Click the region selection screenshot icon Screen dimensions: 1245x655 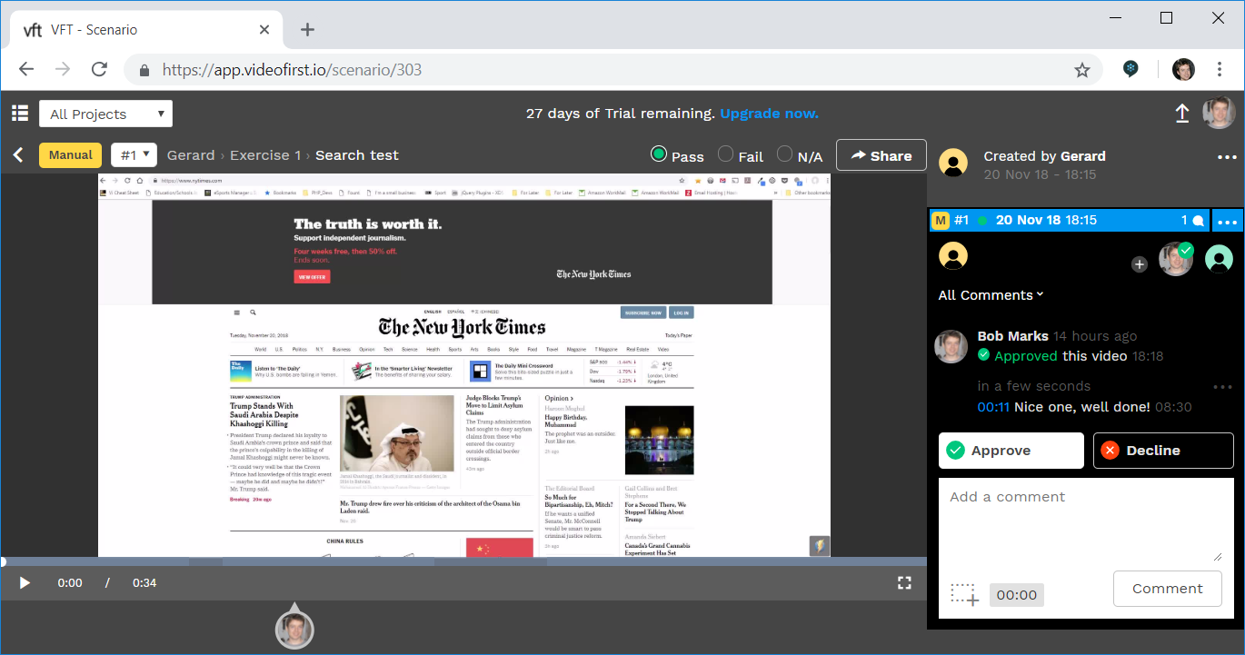point(964,595)
